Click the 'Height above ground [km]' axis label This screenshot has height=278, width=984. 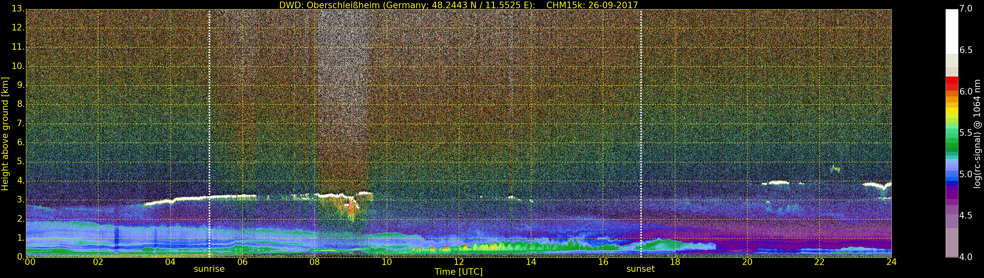5,134
